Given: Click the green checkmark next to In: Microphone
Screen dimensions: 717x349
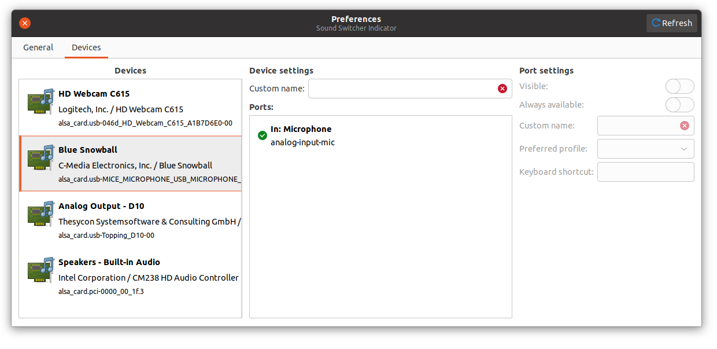Looking at the screenshot, I should pos(263,135).
